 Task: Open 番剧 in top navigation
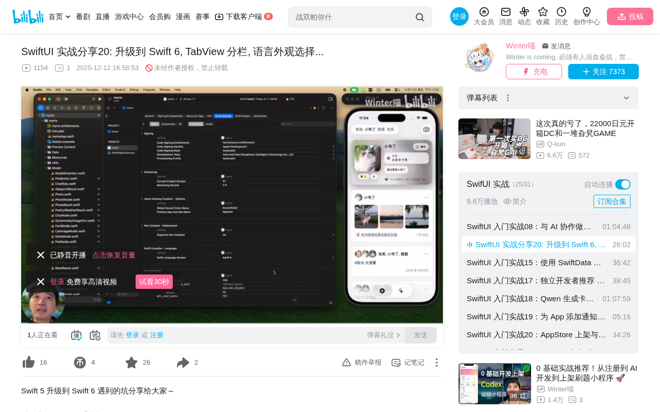[x=83, y=16]
